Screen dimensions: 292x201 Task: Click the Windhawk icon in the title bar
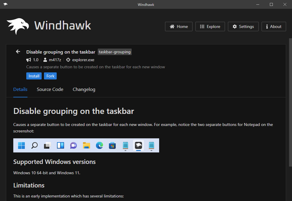5,4
